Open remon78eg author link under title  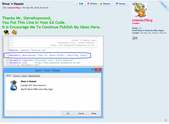(14, 8)
